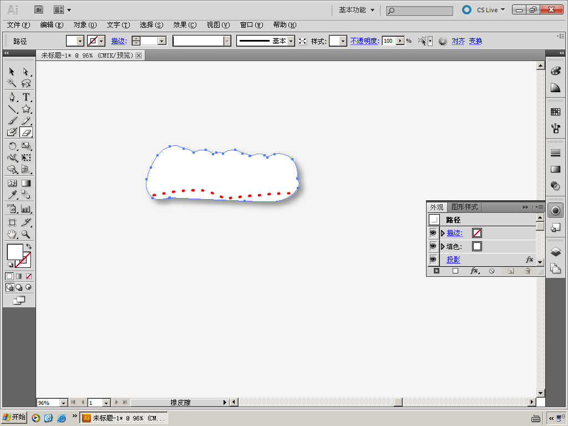
Task: Select the Type tool
Action: click(26, 97)
